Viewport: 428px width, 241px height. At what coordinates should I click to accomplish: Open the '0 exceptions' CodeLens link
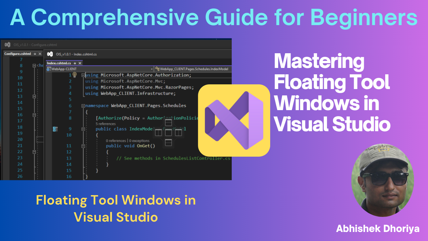(139, 141)
